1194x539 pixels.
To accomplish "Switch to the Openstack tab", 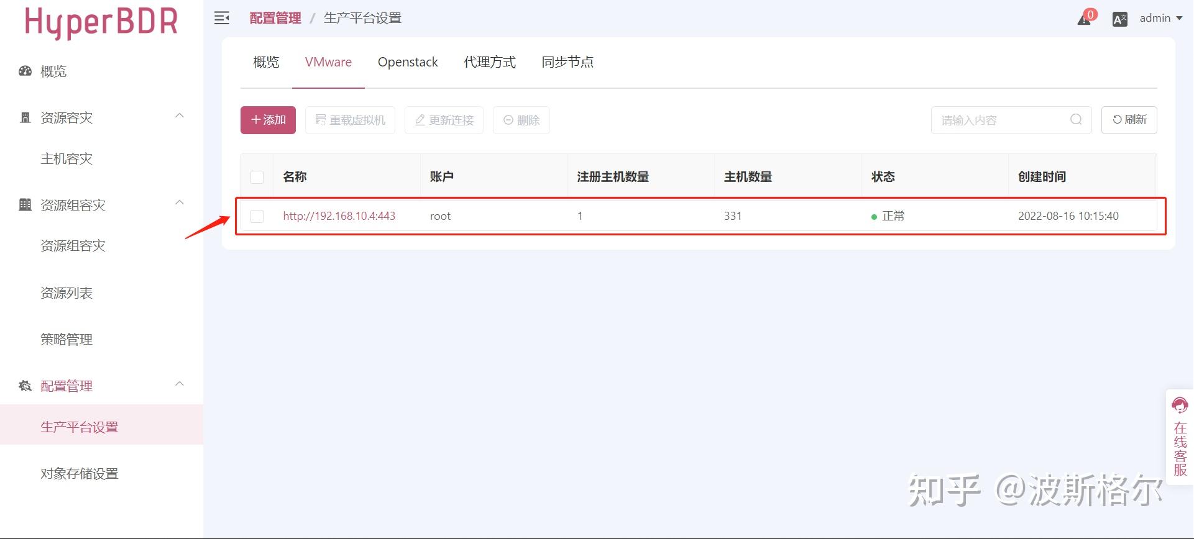I will [408, 62].
